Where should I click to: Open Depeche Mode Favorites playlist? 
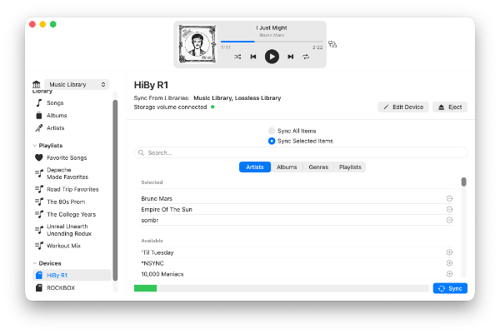[67, 173]
